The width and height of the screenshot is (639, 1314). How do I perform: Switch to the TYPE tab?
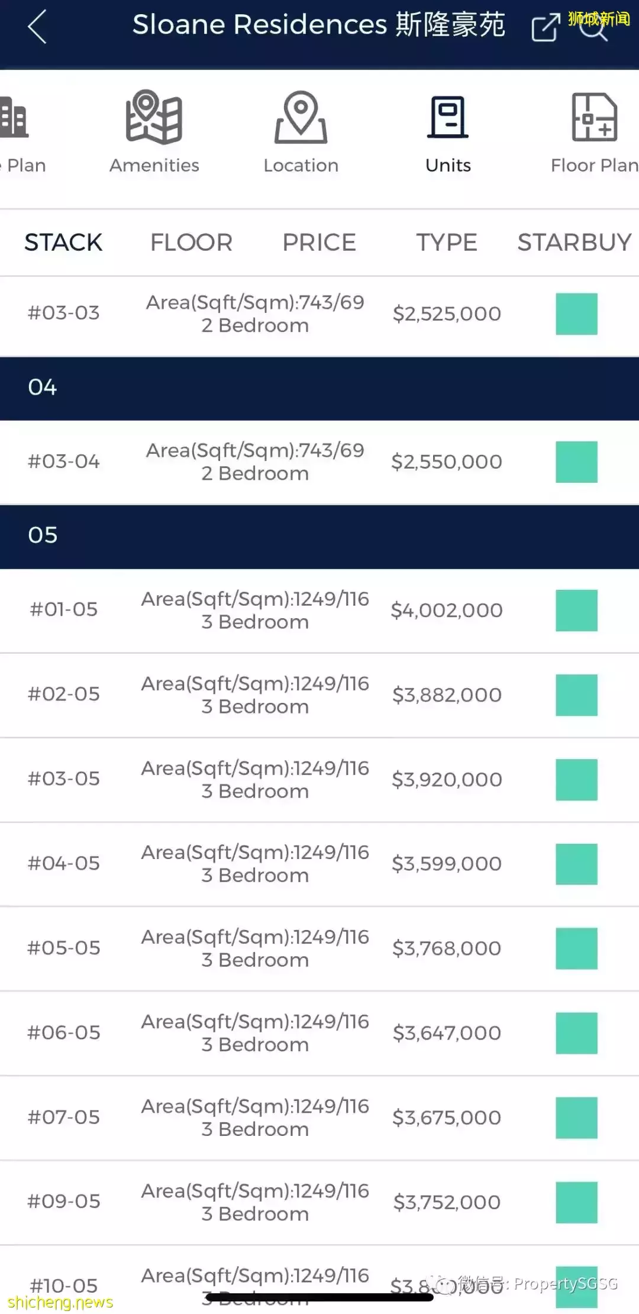pyautogui.click(x=446, y=243)
